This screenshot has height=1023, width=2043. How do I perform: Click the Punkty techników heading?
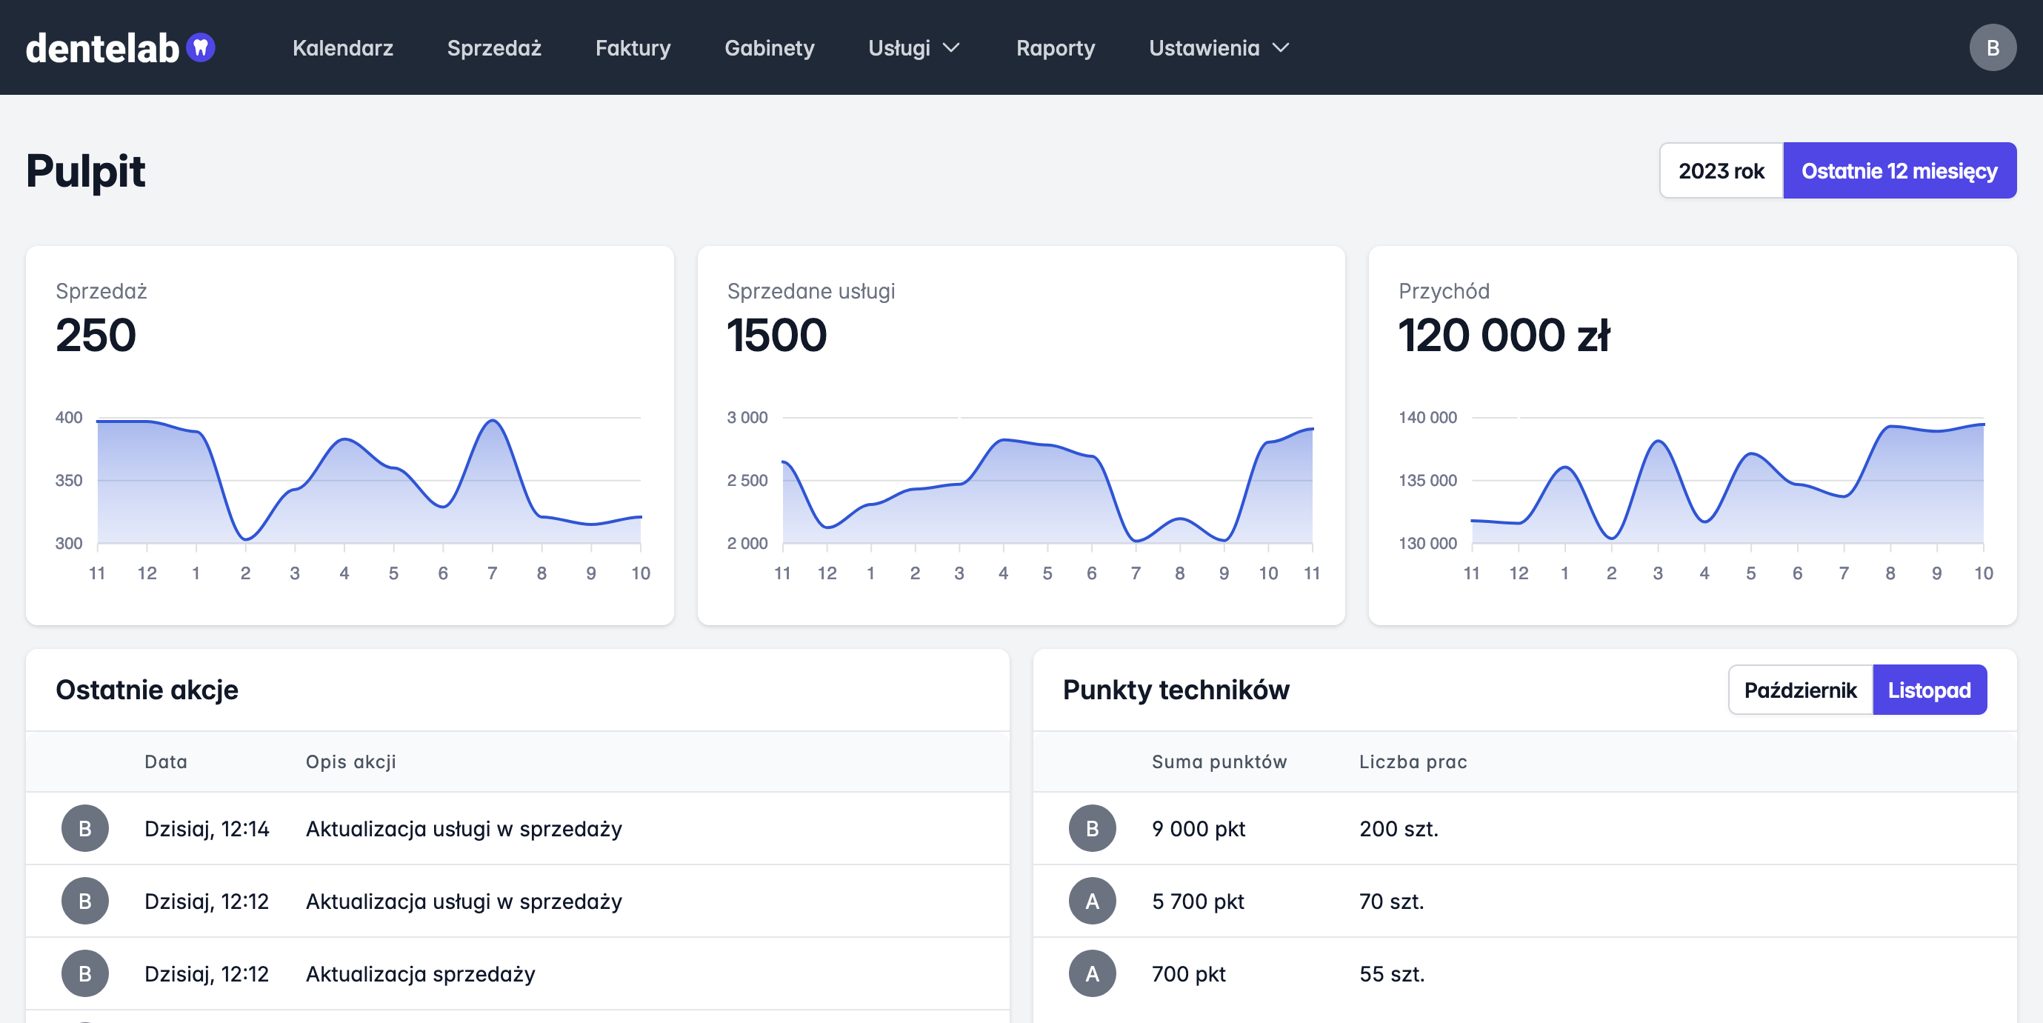(x=1176, y=690)
